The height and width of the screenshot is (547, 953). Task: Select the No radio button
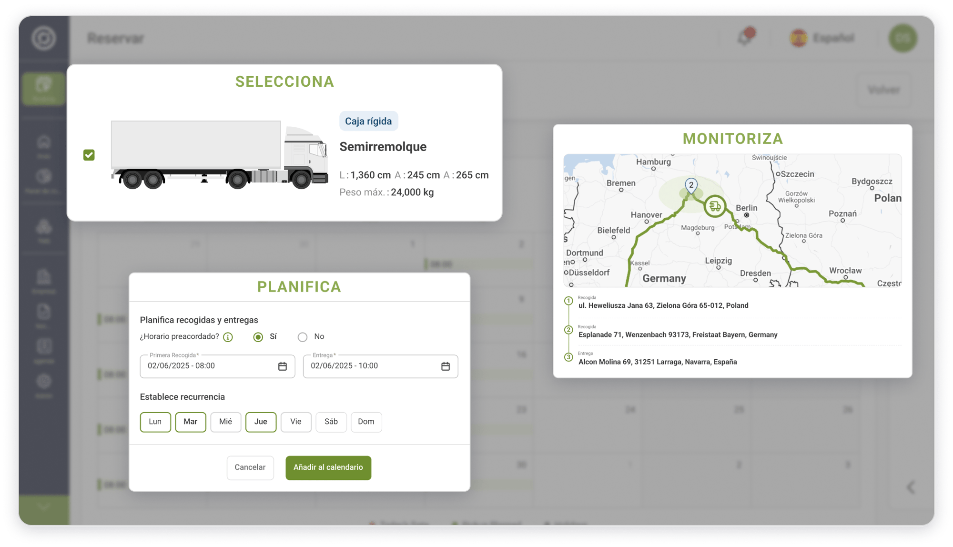[303, 337]
